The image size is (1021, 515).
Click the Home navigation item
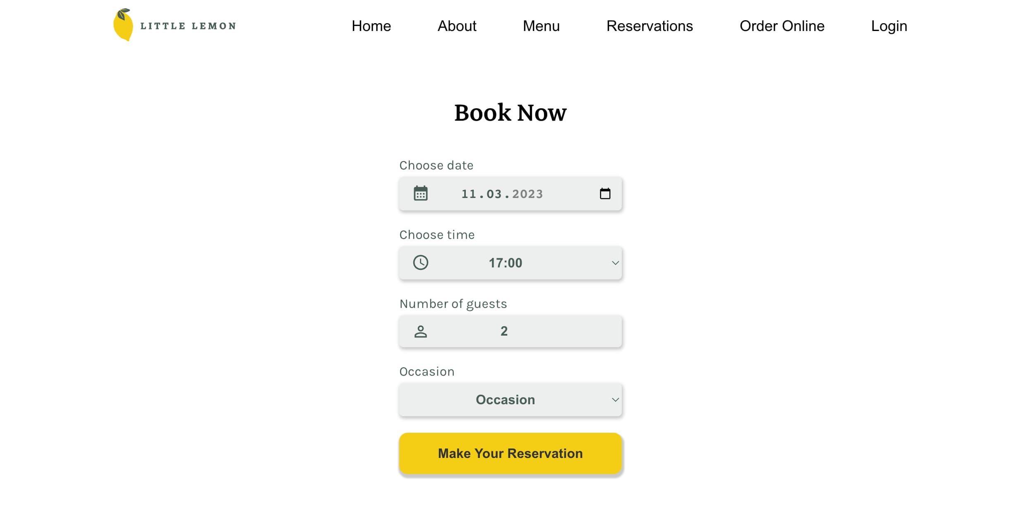[x=371, y=26]
